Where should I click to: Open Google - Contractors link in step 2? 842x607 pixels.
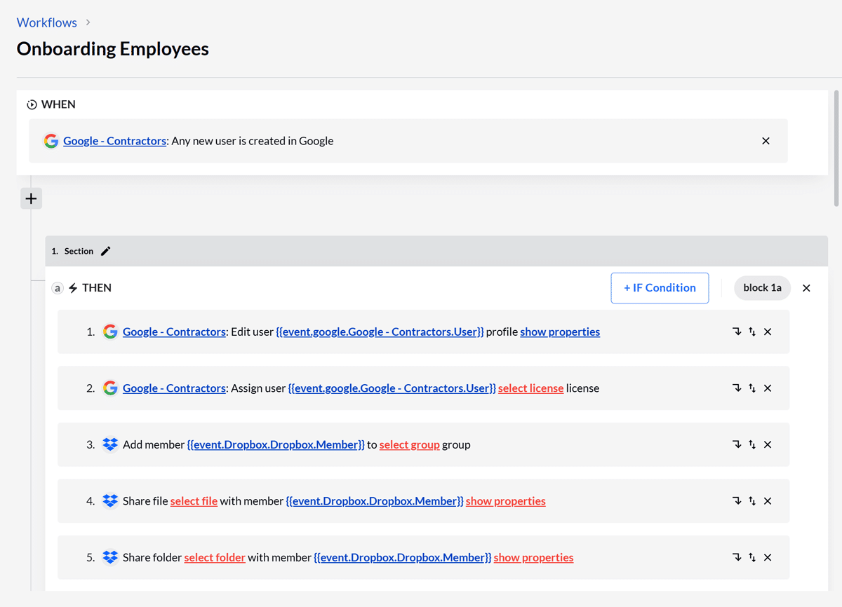[x=174, y=388]
